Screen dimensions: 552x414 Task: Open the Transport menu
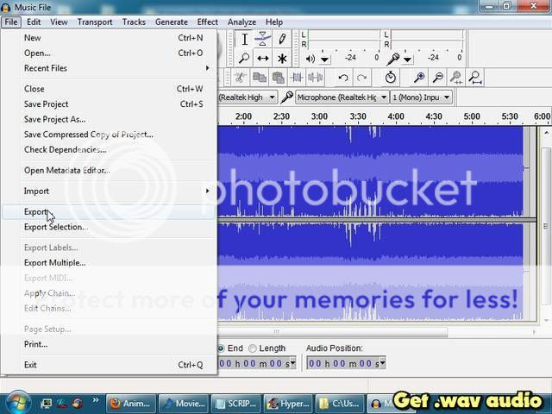[x=95, y=22]
